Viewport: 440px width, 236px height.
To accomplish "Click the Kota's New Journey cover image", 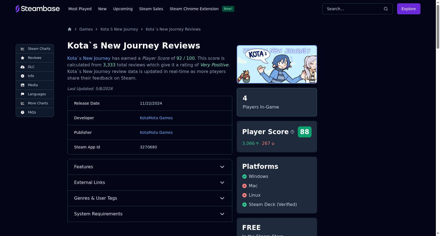I will (x=277, y=64).
